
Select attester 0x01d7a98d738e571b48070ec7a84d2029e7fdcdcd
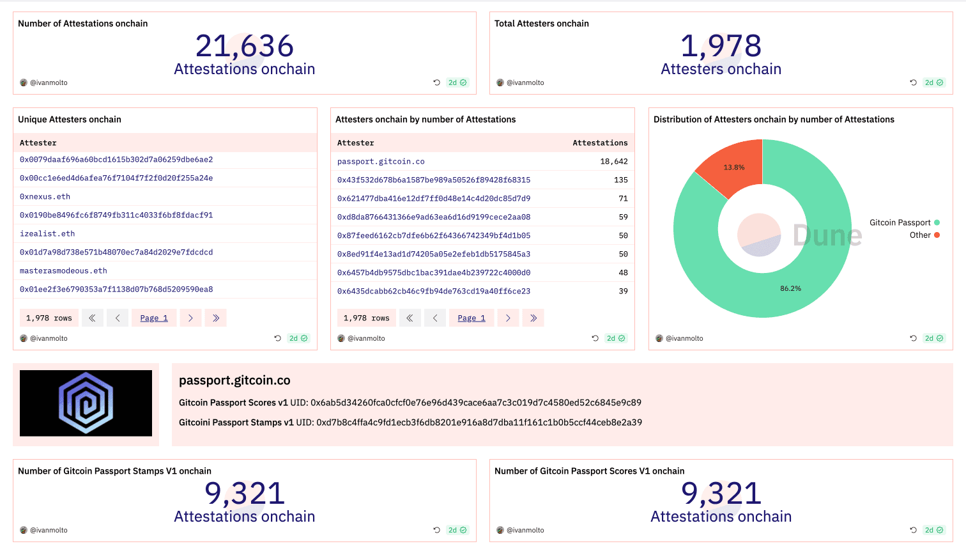tap(116, 253)
